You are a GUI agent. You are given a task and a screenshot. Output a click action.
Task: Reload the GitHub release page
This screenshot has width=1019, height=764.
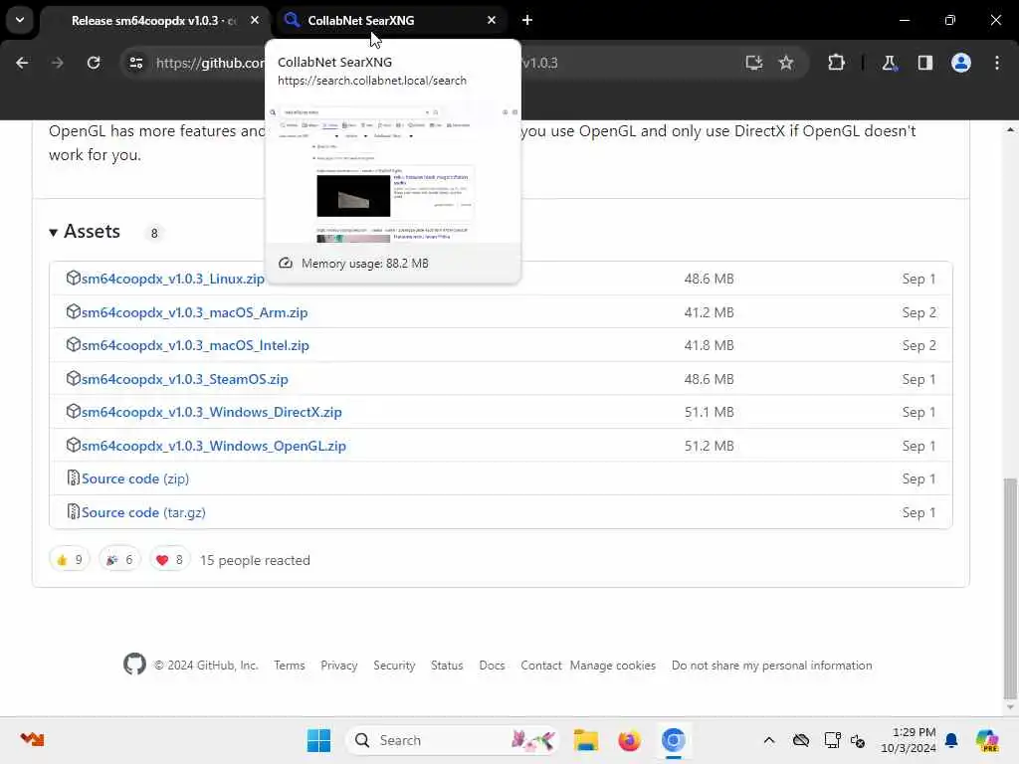point(94,63)
